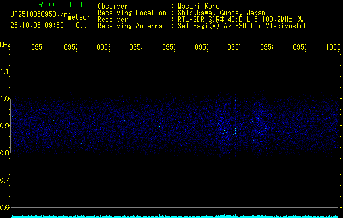Image resolution: width=343 pixels, height=218 pixels.
Task: Click the 'Receiving Antenna' field label
Action: click(130, 26)
